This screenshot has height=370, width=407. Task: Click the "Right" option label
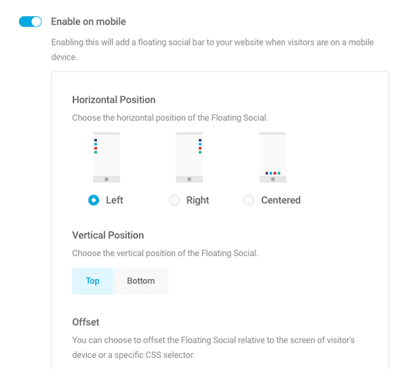point(197,200)
